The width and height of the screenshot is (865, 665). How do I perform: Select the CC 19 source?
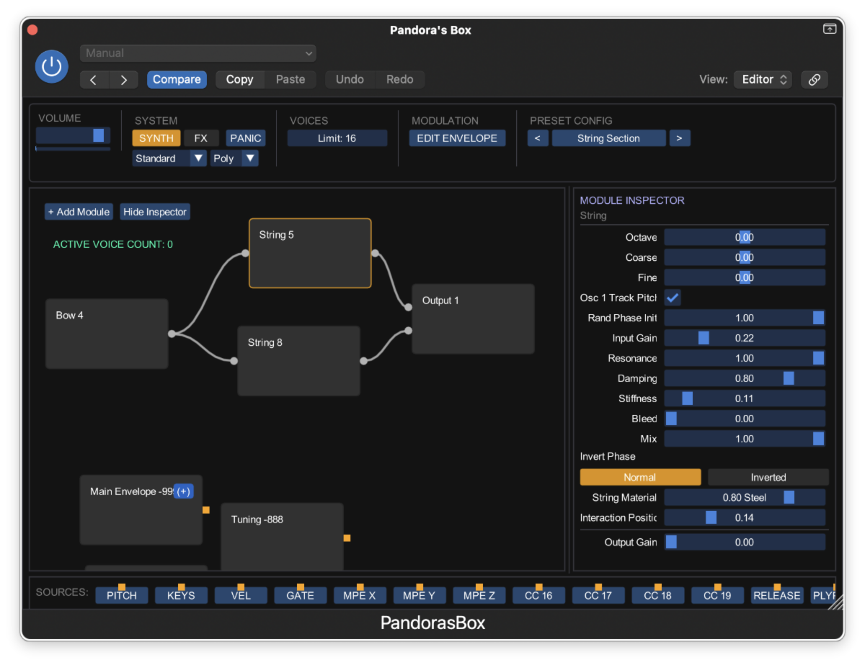(717, 595)
